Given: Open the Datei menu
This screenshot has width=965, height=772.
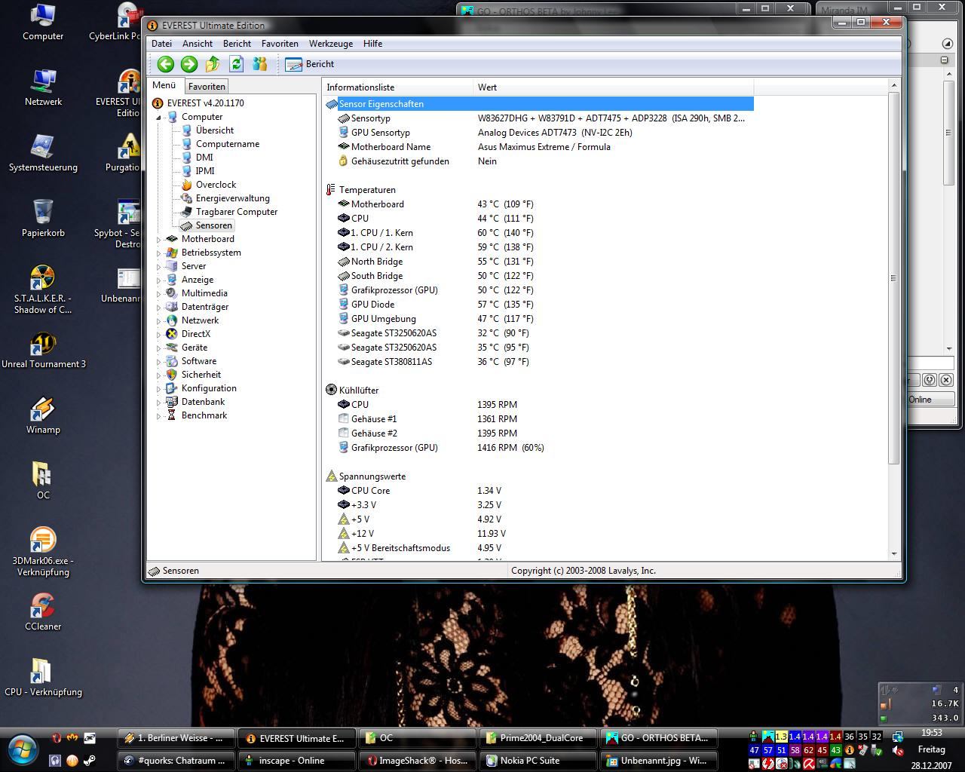Looking at the screenshot, I should pos(161,44).
